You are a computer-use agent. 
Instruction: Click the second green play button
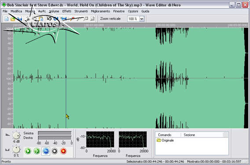point(37,151)
